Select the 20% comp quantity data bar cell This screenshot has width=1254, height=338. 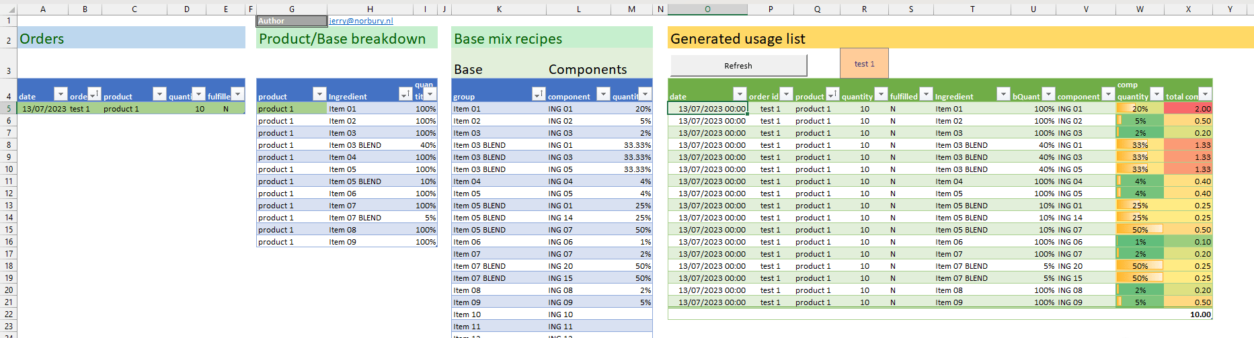click(1140, 108)
